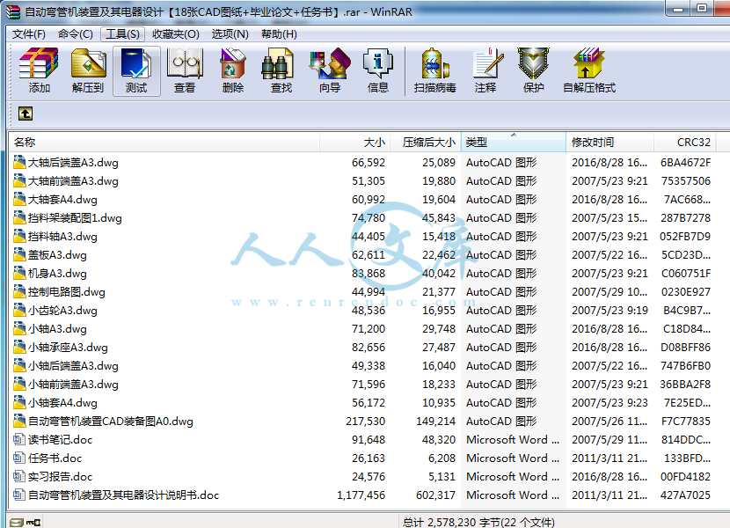Sort by CRC32 column header
Screen dimensions: 730x528
pos(685,143)
